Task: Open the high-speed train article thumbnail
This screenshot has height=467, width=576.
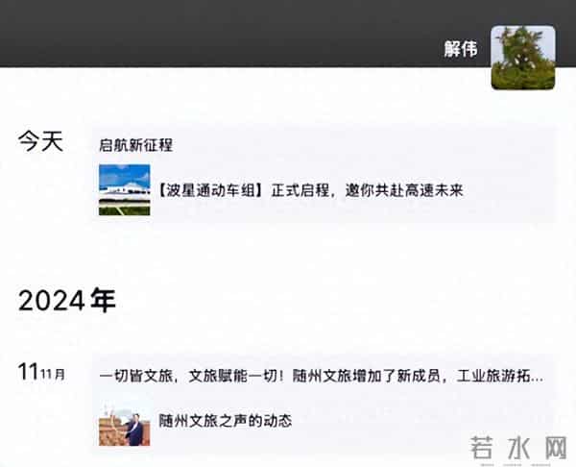Action: [x=125, y=189]
